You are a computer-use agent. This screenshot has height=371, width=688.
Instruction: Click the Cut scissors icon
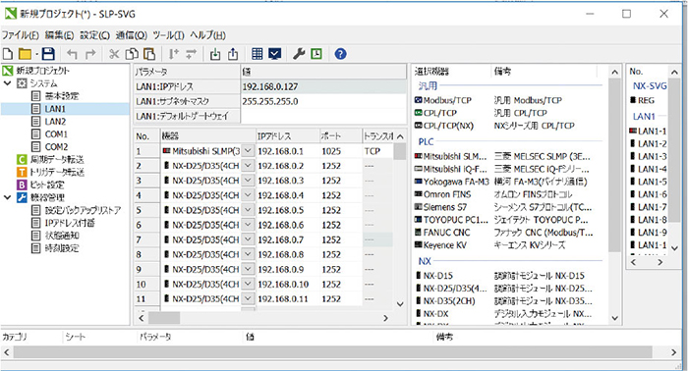(114, 54)
